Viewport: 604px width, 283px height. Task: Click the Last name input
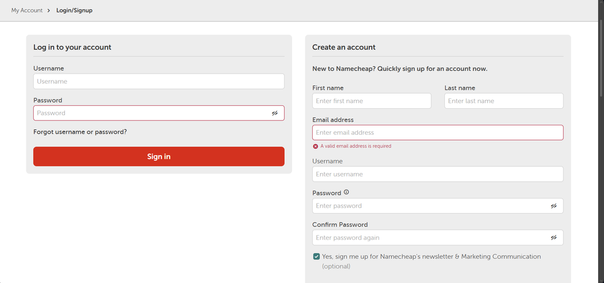click(504, 101)
